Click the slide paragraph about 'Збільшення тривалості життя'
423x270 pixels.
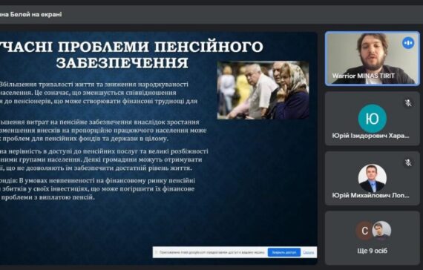coord(99,93)
